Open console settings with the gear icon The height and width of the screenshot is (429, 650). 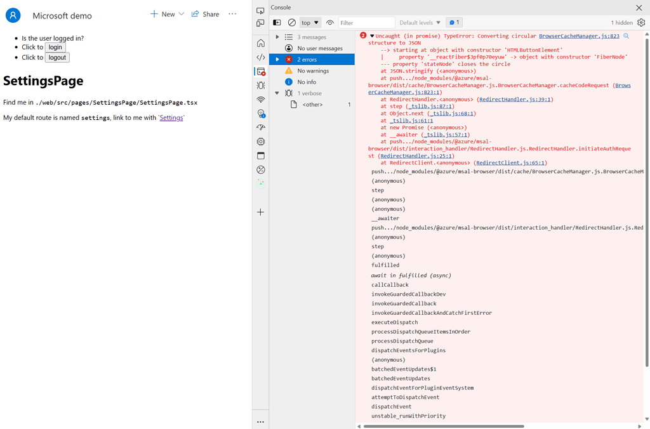[x=641, y=22]
